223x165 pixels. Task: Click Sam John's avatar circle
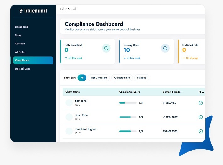69,103
